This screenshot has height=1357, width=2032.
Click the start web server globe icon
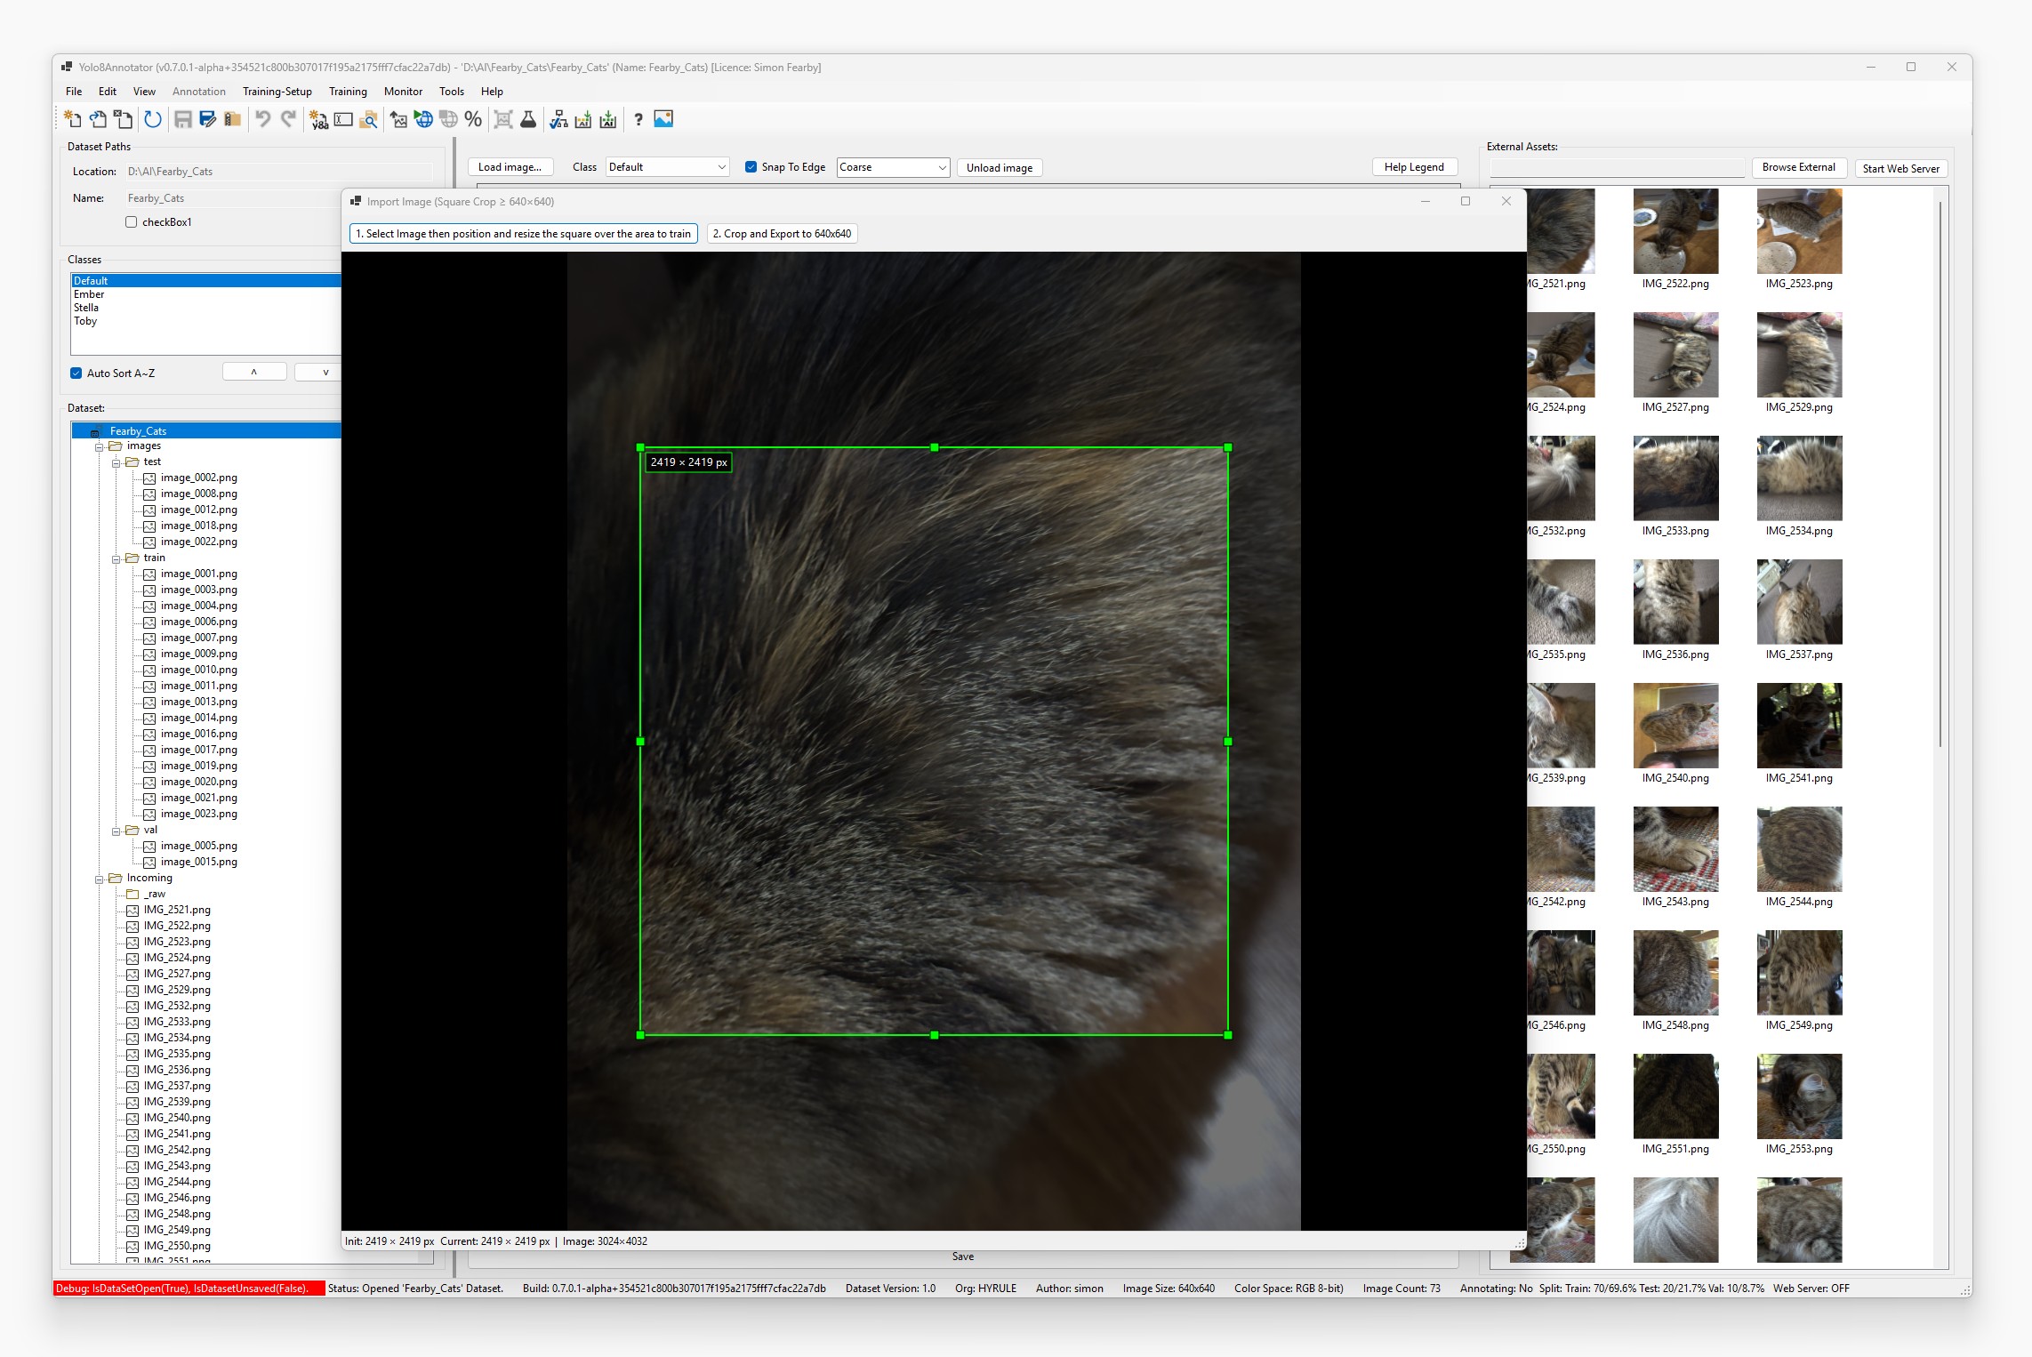423,119
